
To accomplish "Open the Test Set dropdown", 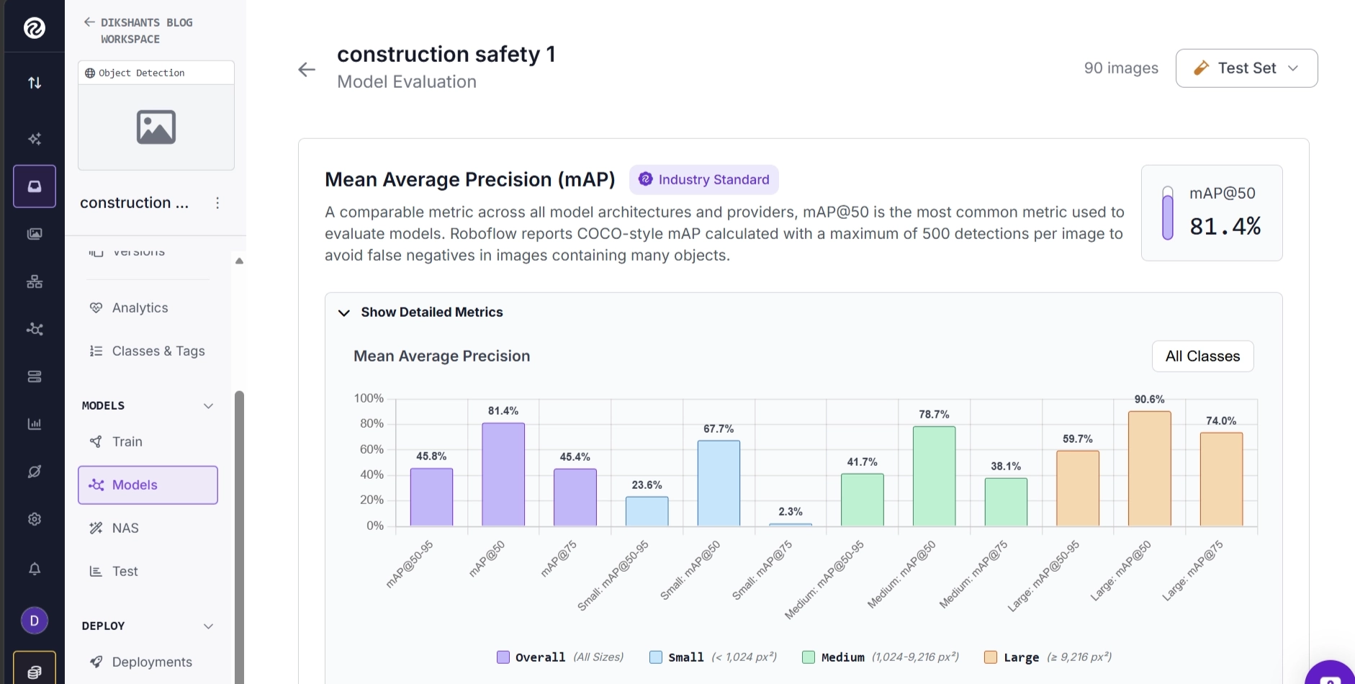I will (x=1246, y=68).
